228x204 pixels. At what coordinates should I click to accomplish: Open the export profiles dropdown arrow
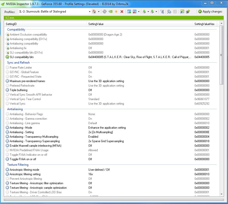pyautogui.click(x=148, y=12)
